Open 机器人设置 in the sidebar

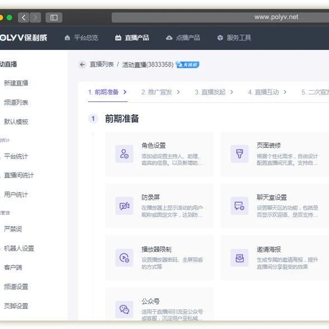(x=19, y=248)
